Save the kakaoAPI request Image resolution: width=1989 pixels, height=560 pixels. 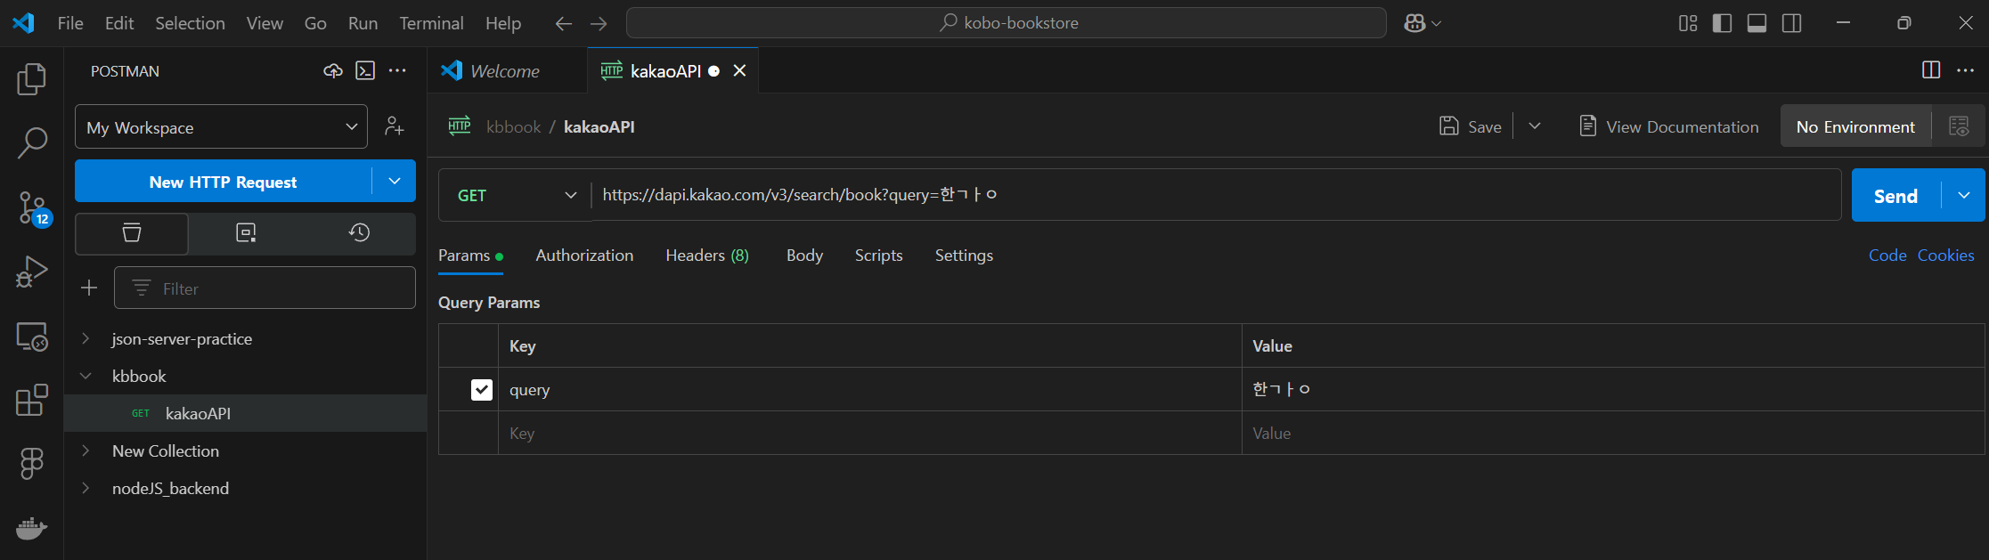click(1471, 126)
